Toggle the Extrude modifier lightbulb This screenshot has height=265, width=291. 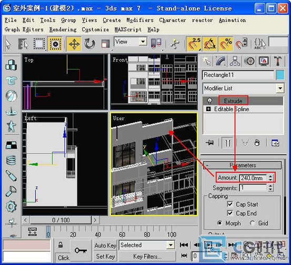(x=210, y=101)
